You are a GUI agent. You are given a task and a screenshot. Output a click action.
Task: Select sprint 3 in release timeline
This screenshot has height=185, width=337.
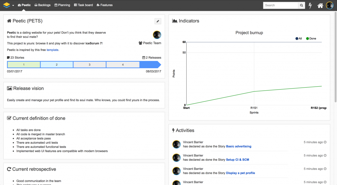pos(90,65)
